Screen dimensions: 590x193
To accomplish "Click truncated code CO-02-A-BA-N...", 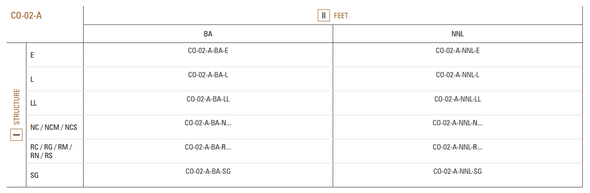I will point(208,123).
